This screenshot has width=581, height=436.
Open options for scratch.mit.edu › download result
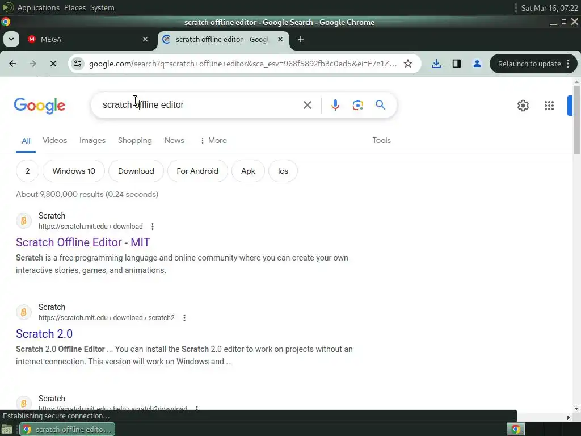pyautogui.click(x=153, y=227)
